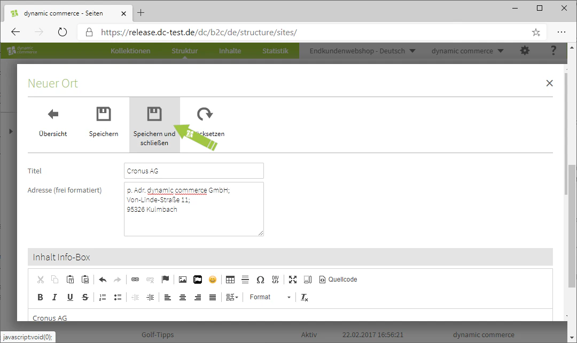
Task: Open the Format dropdown
Action: click(x=270, y=297)
